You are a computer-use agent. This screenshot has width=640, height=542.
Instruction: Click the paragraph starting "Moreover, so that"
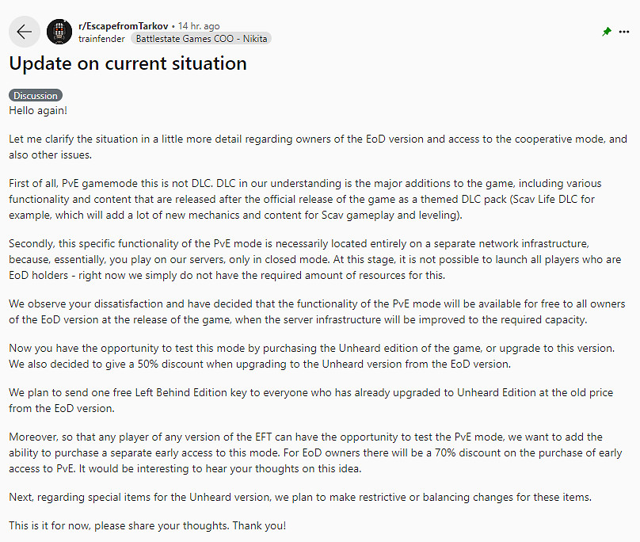click(x=317, y=452)
